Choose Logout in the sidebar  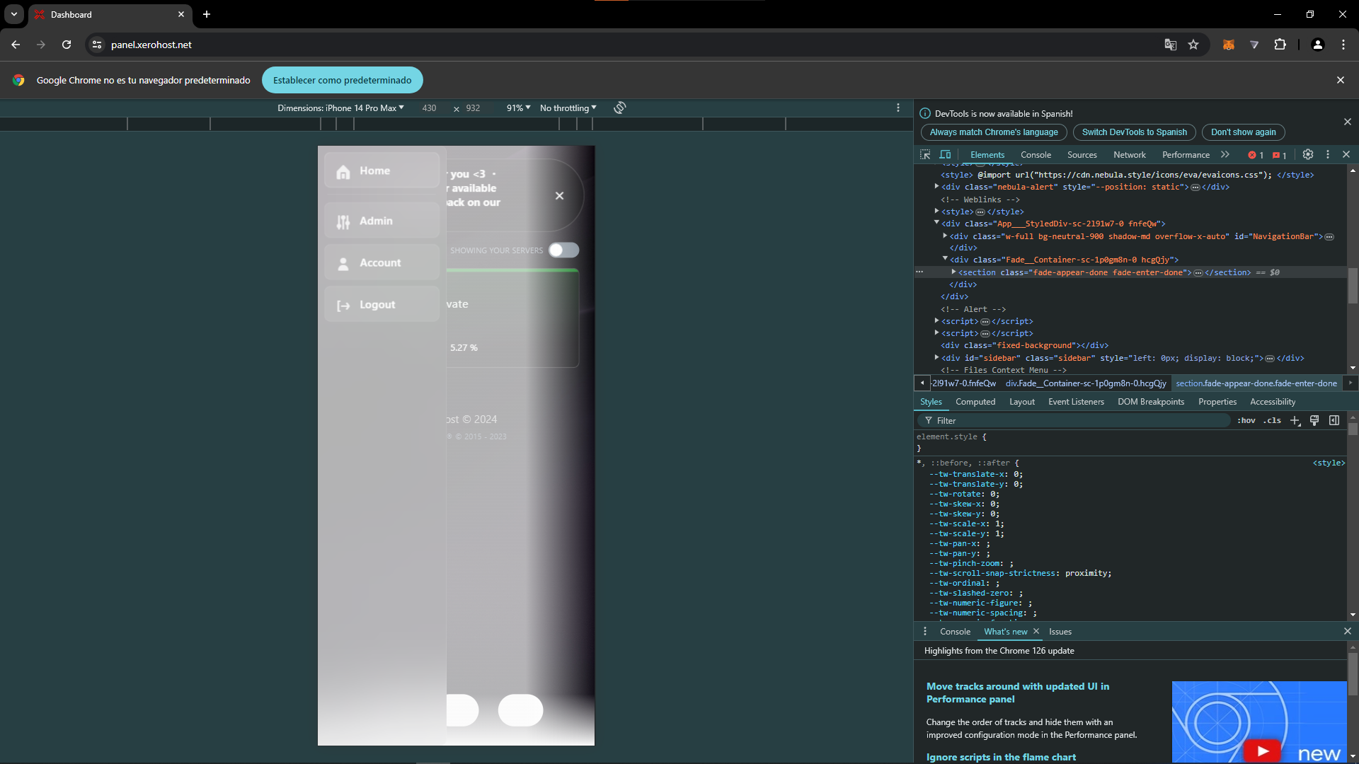coord(382,304)
